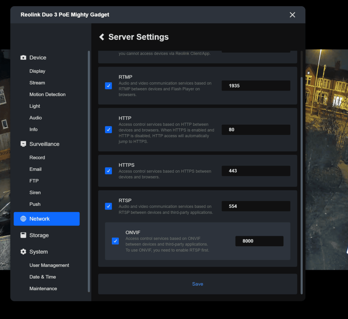Viewport: 348px width, 319px height.
Task: Click the server settings vertical scrollbar
Action: pos(301,183)
